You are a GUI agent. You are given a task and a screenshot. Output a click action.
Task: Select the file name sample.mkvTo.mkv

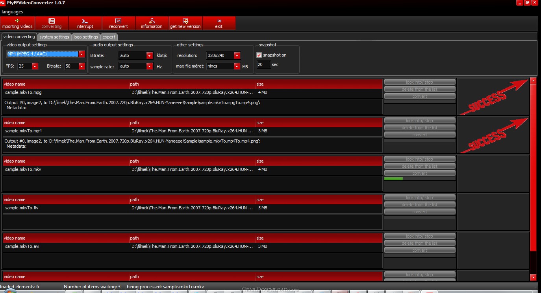23,170
